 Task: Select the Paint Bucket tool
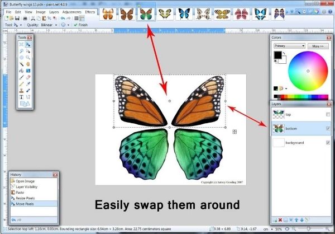pos(21,71)
